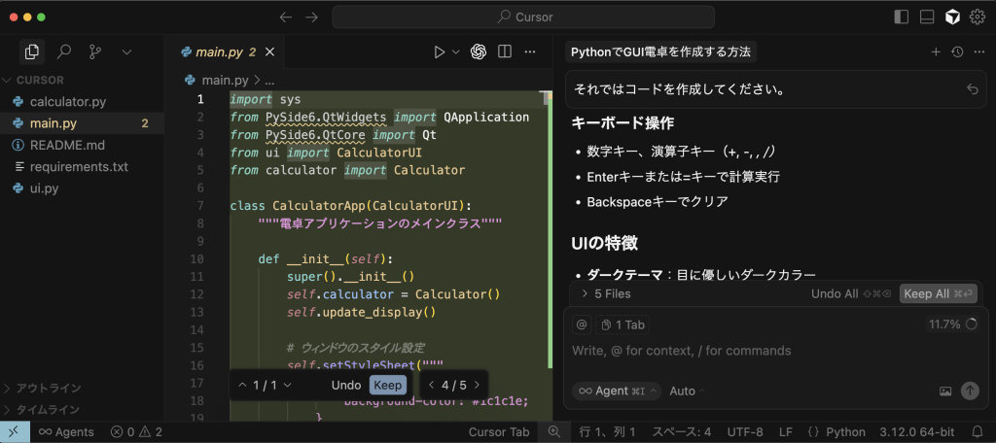Click the Run Python file play icon
This screenshot has width=996, height=443.
440,51
